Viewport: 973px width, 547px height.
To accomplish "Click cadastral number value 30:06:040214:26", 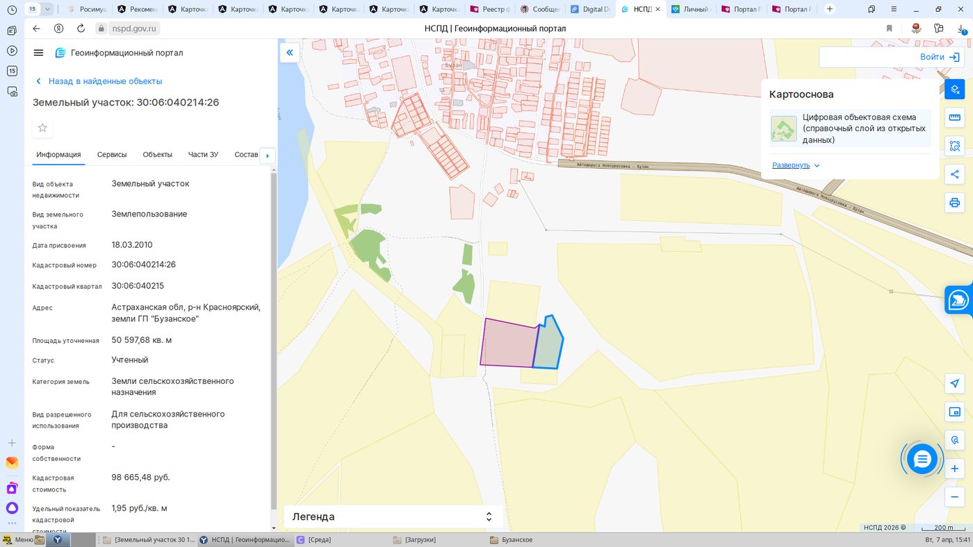I will tap(144, 264).
